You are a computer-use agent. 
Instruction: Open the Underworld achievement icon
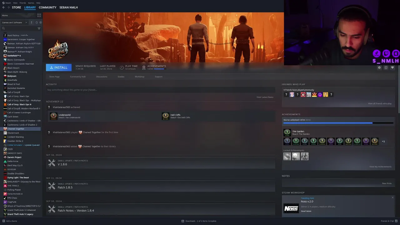(x=54, y=116)
